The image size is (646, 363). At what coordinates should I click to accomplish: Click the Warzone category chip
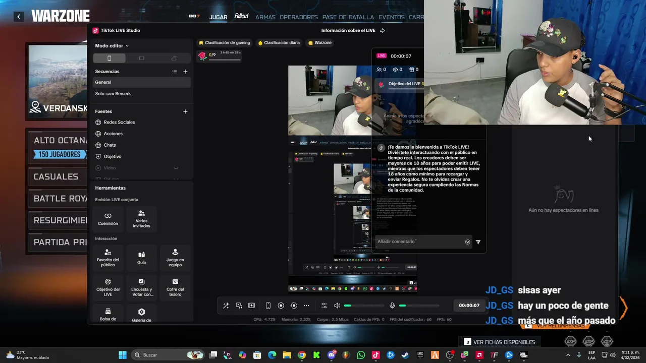pos(319,43)
